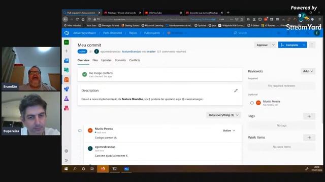Switch to Conflicts tab
325x182 pixels.
click(134, 60)
